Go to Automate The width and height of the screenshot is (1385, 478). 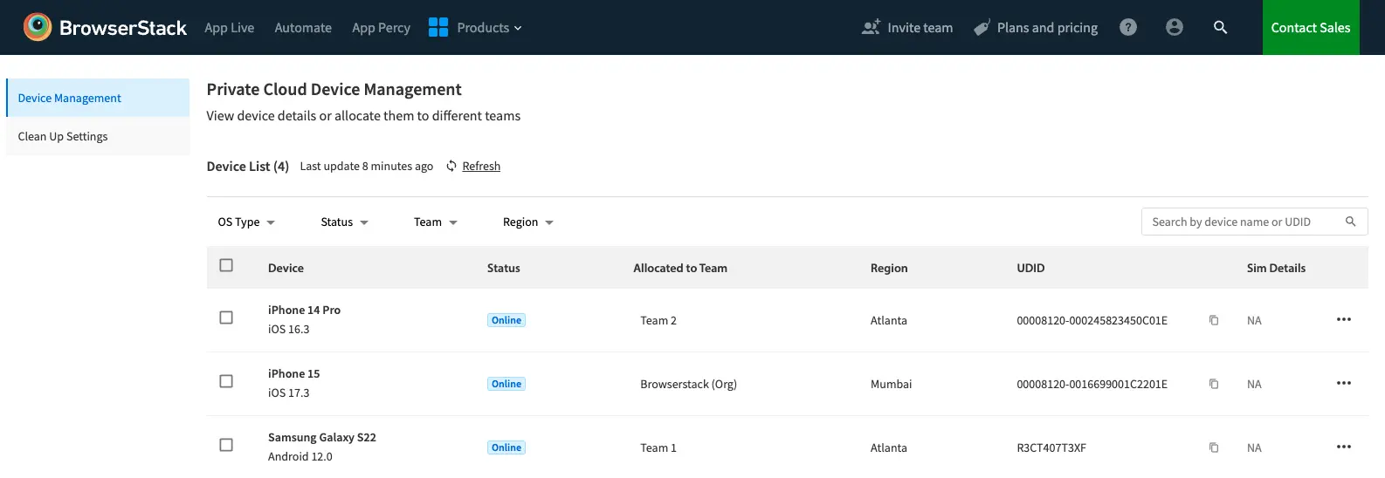(x=303, y=28)
